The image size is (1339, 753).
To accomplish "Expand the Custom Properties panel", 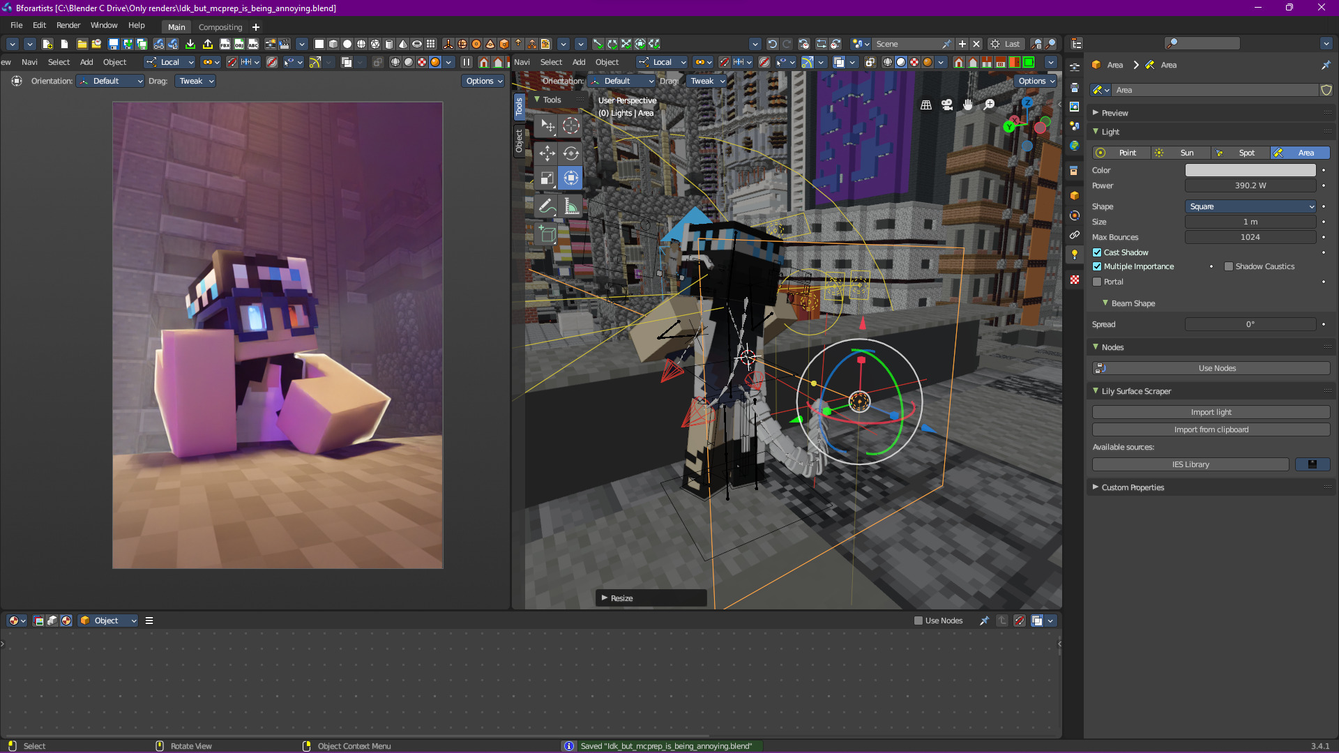I will click(x=1133, y=487).
